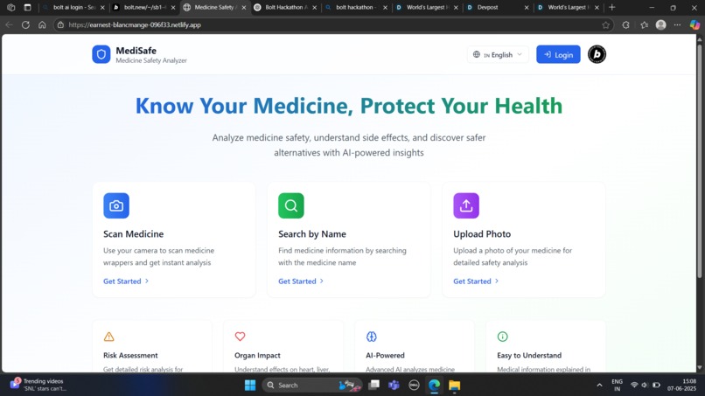Screen dimensions: 705x396
Task: Open Dell app from taskbar
Action: [x=414, y=386]
